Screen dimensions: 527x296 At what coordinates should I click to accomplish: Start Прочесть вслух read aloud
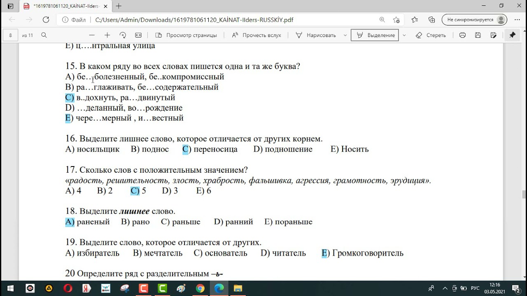coord(257,35)
